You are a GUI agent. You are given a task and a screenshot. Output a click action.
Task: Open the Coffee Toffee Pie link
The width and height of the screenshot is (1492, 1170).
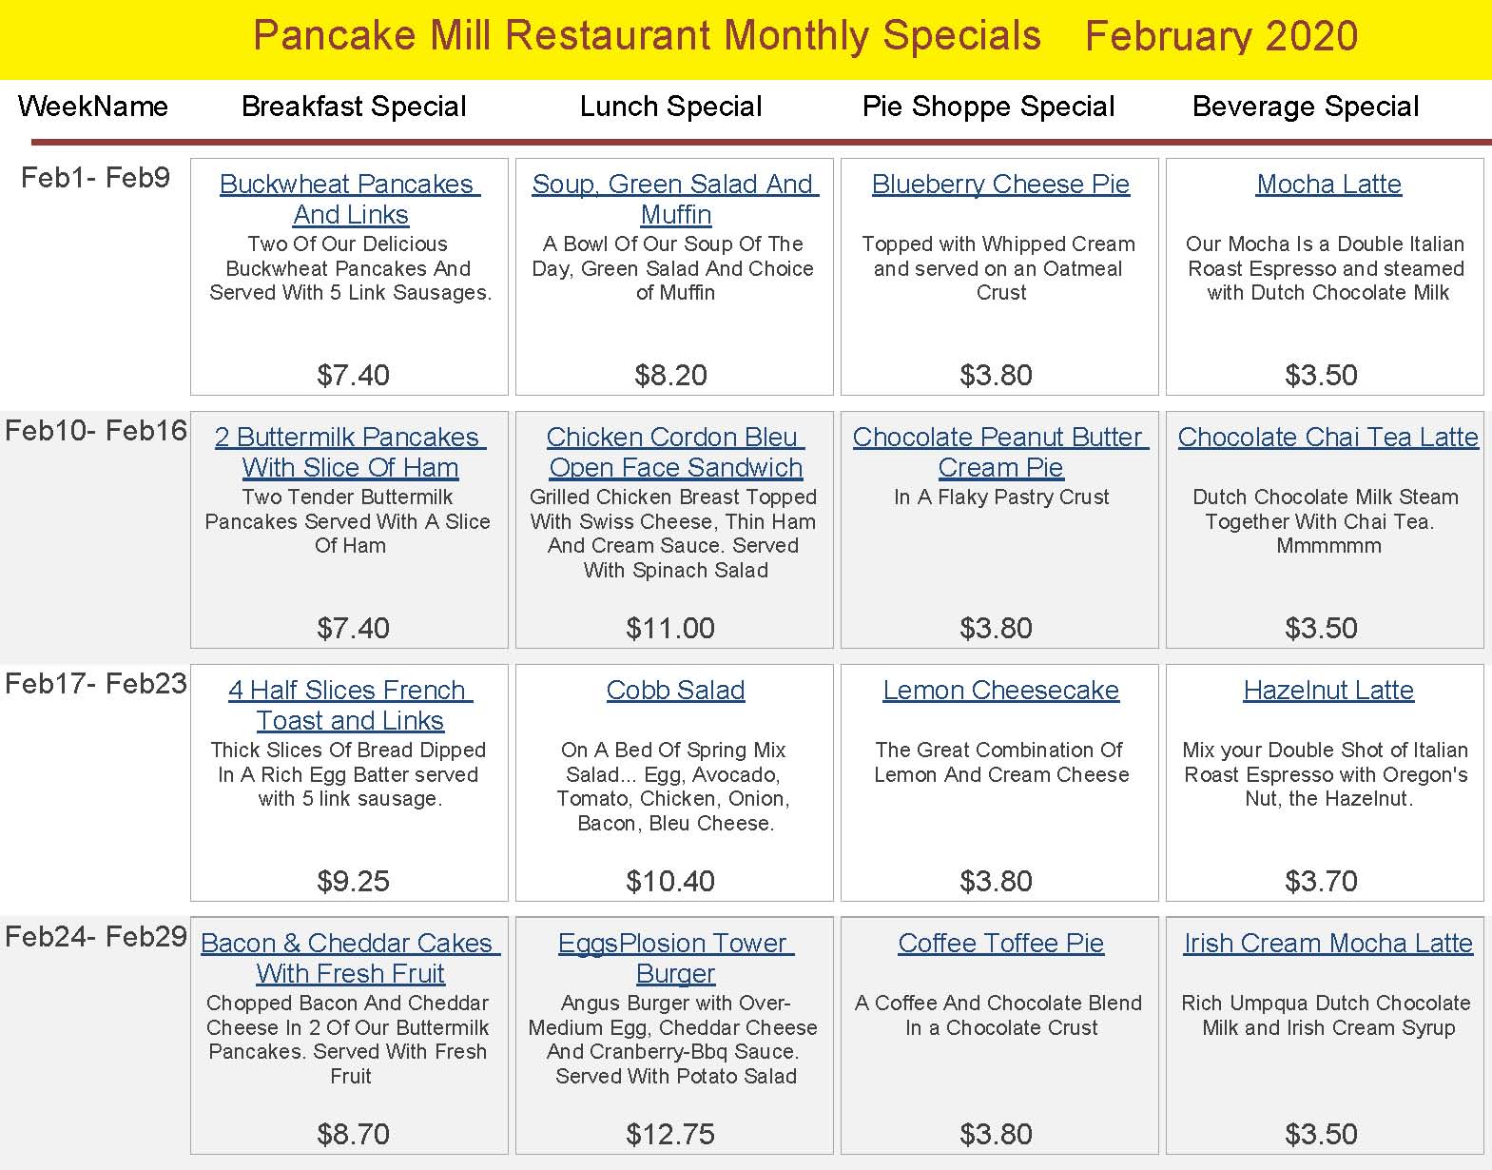click(x=1000, y=943)
